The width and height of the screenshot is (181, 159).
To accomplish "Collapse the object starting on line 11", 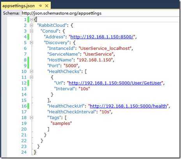I will click(32, 77).
